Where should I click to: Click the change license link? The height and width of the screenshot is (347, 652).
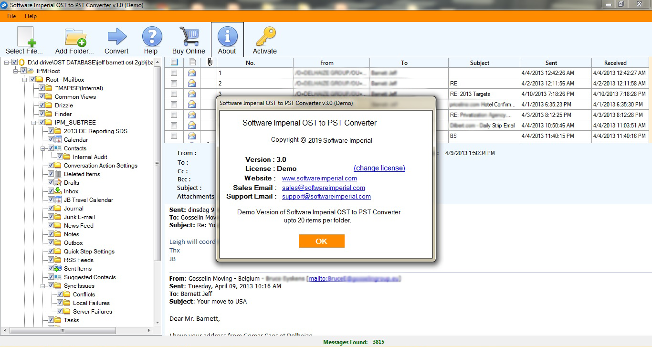coord(379,168)
